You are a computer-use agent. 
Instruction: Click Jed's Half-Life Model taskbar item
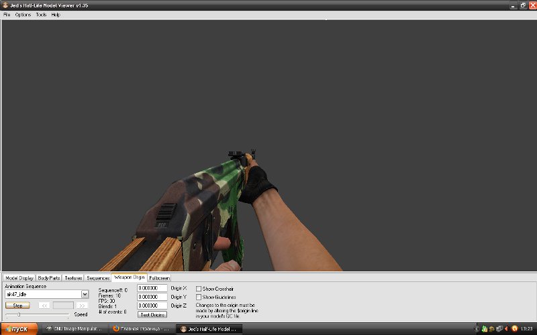point(209,329)
